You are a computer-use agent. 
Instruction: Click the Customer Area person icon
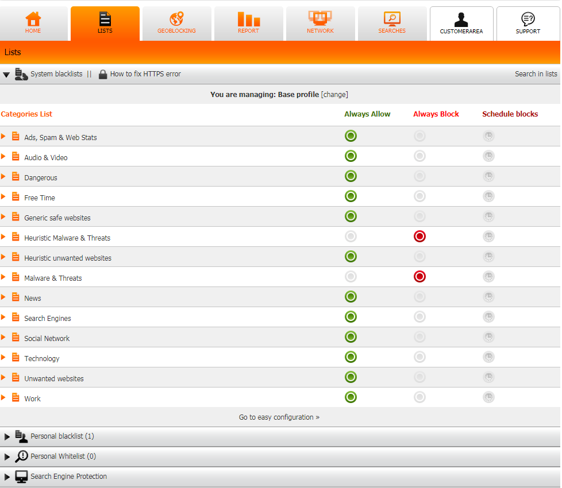tap(461, 20)
